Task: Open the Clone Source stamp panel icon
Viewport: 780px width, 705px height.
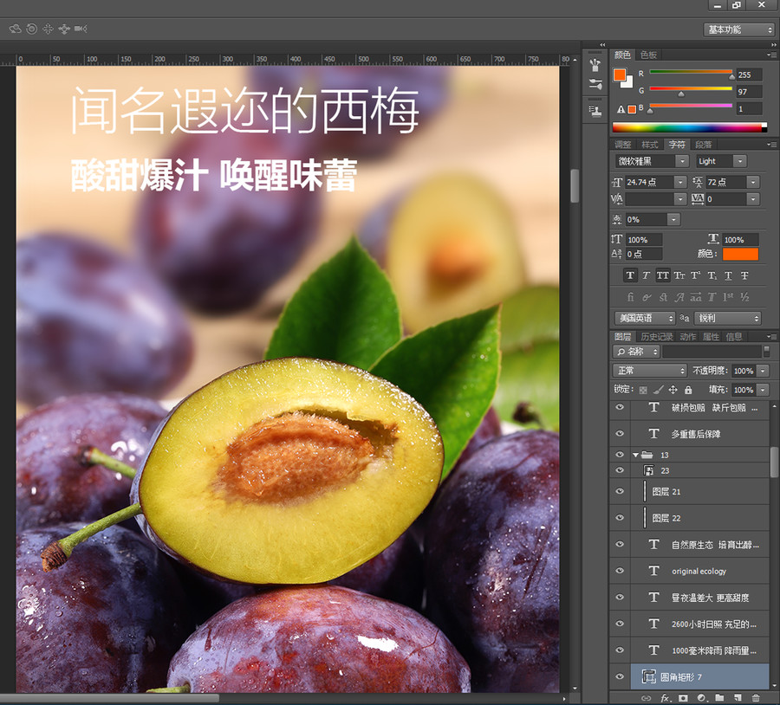Action: pos(595,111)
